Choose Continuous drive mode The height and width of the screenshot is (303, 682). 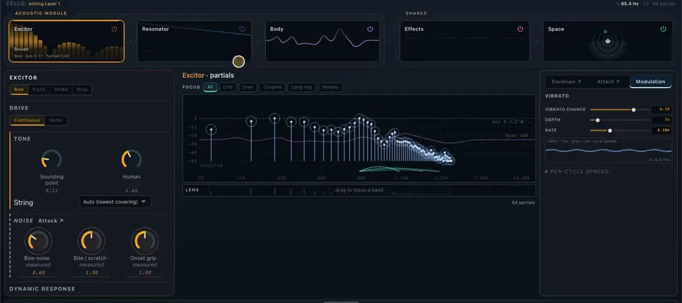[27, 120]
